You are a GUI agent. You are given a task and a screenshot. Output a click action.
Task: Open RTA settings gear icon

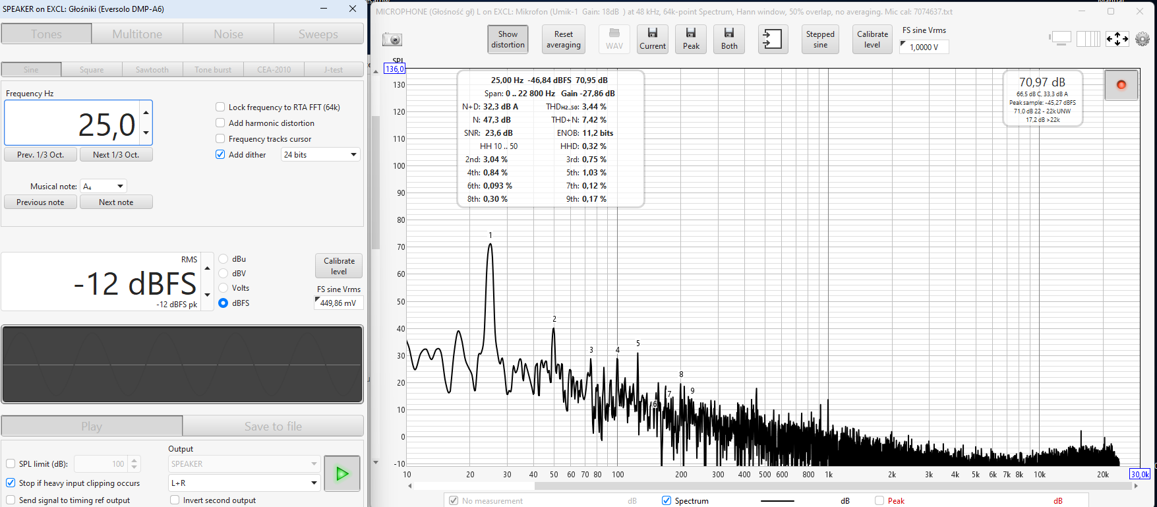click(1142, 40)
